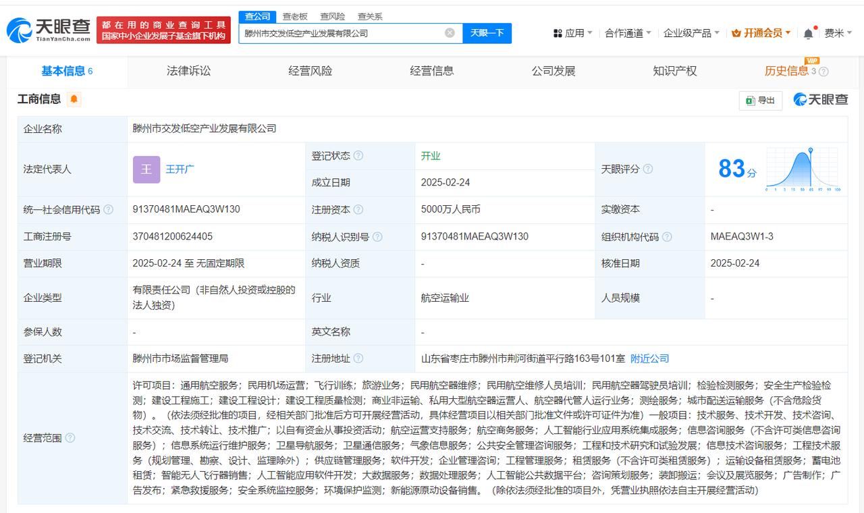Open the user account menu 费米
Image resolution: width=864 pixels, height=513 pixels.
click(838, 33)
